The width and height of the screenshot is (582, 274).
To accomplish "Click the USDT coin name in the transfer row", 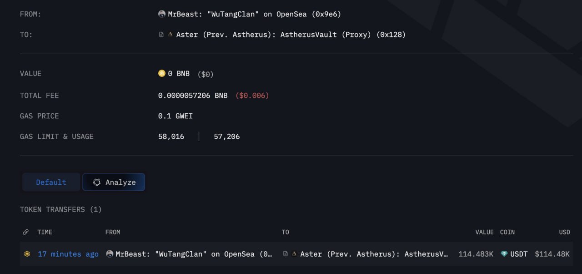I will 519,254.
